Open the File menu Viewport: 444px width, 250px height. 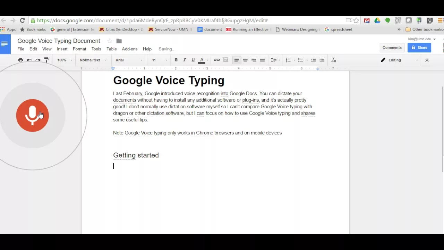click(x=21, y=49)
